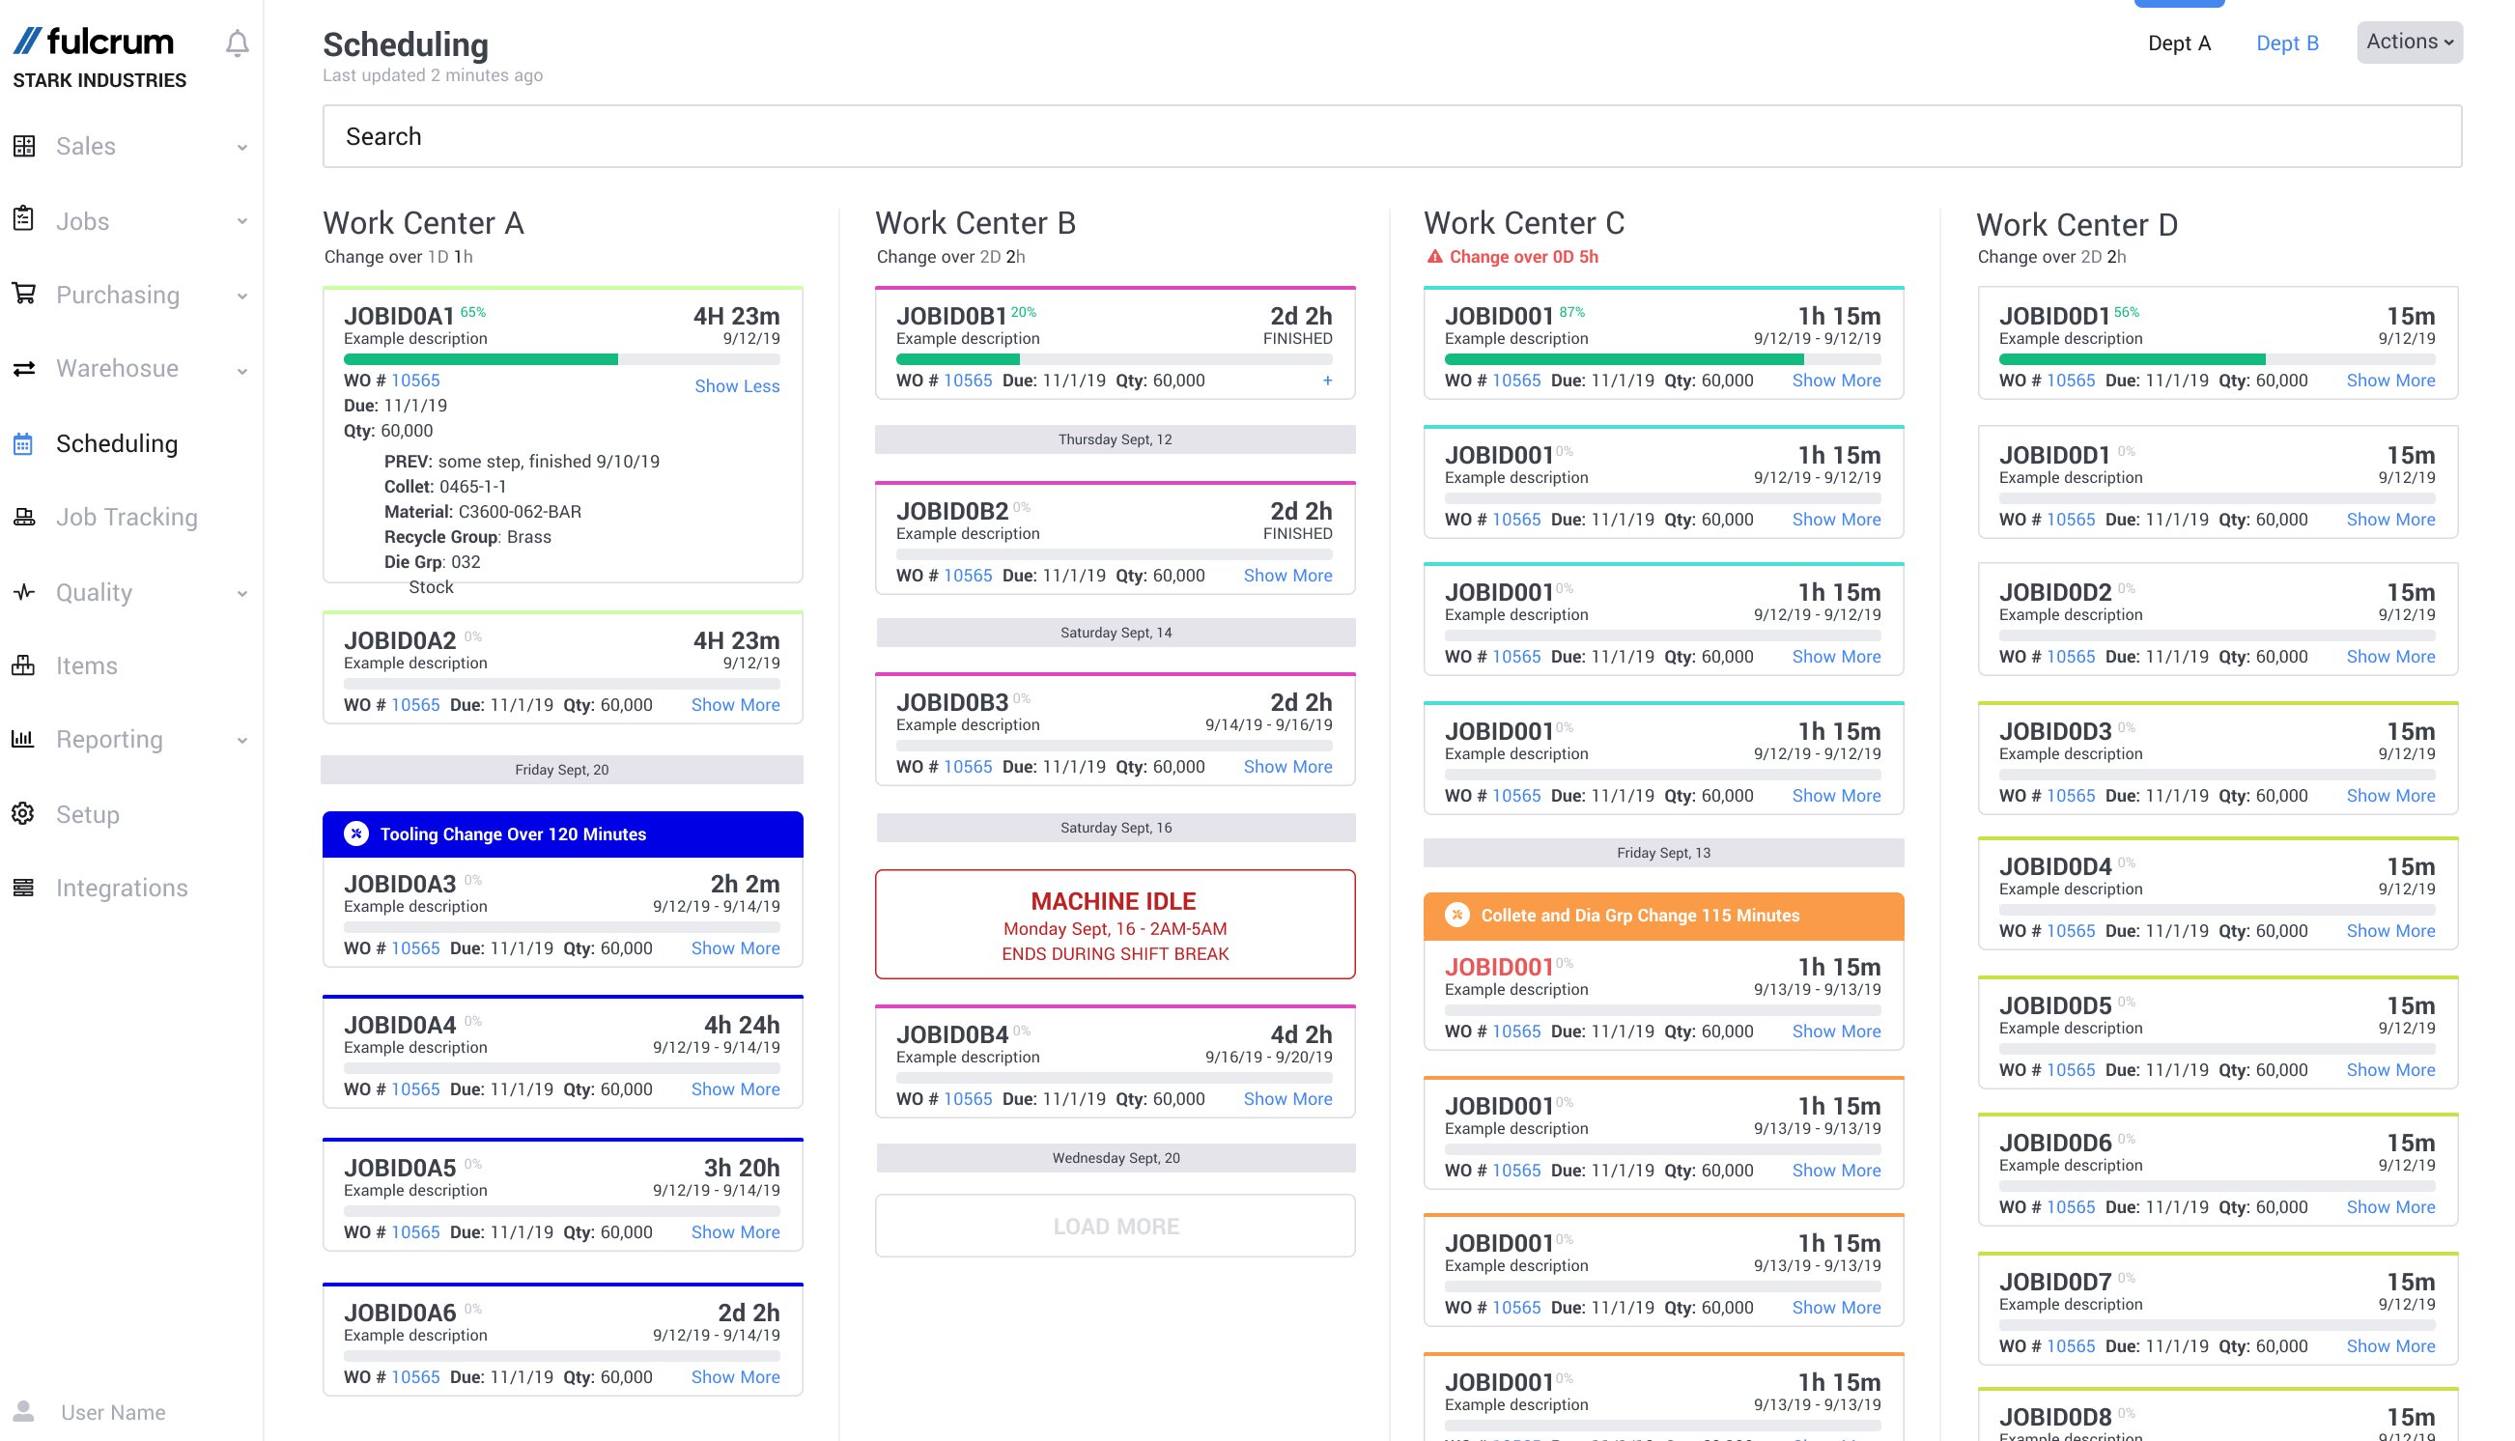Click the LOAD MORE button

(1115, 1227)
